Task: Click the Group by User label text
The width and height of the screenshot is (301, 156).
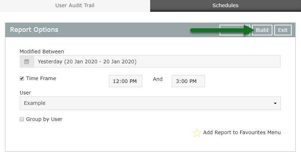Action: coord(44,119)
